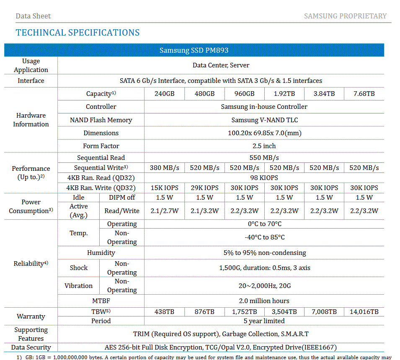
Task: Select the 100.20x 69.85x 7.0(mm) dimensions
Action: [265, 133]
